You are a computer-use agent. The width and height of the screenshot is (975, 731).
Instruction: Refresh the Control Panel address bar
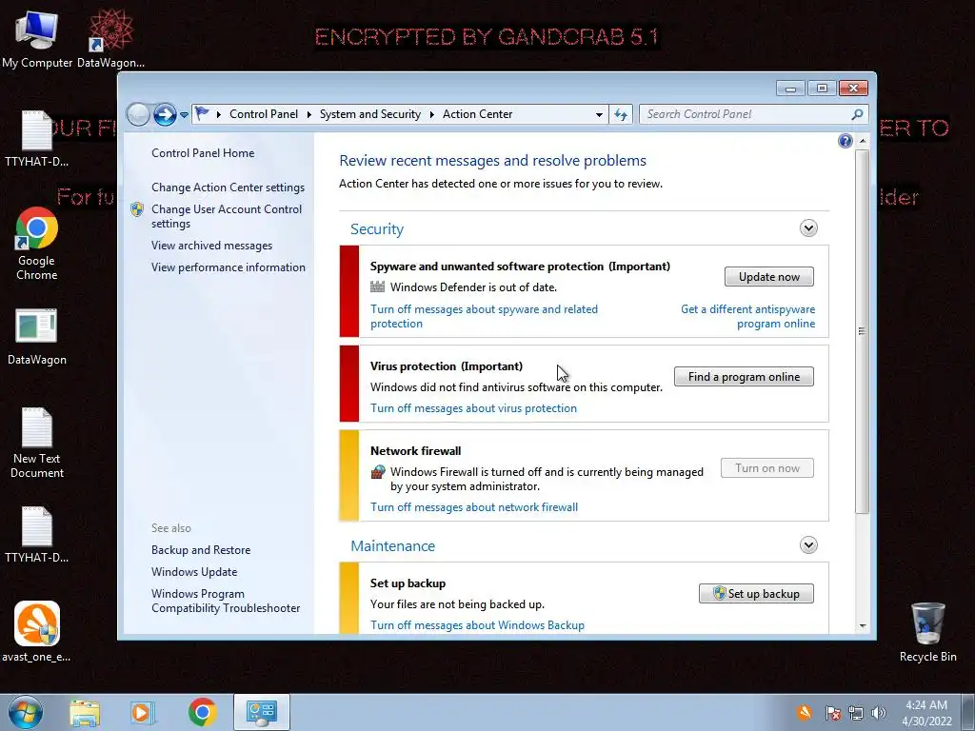coord(621,114)
